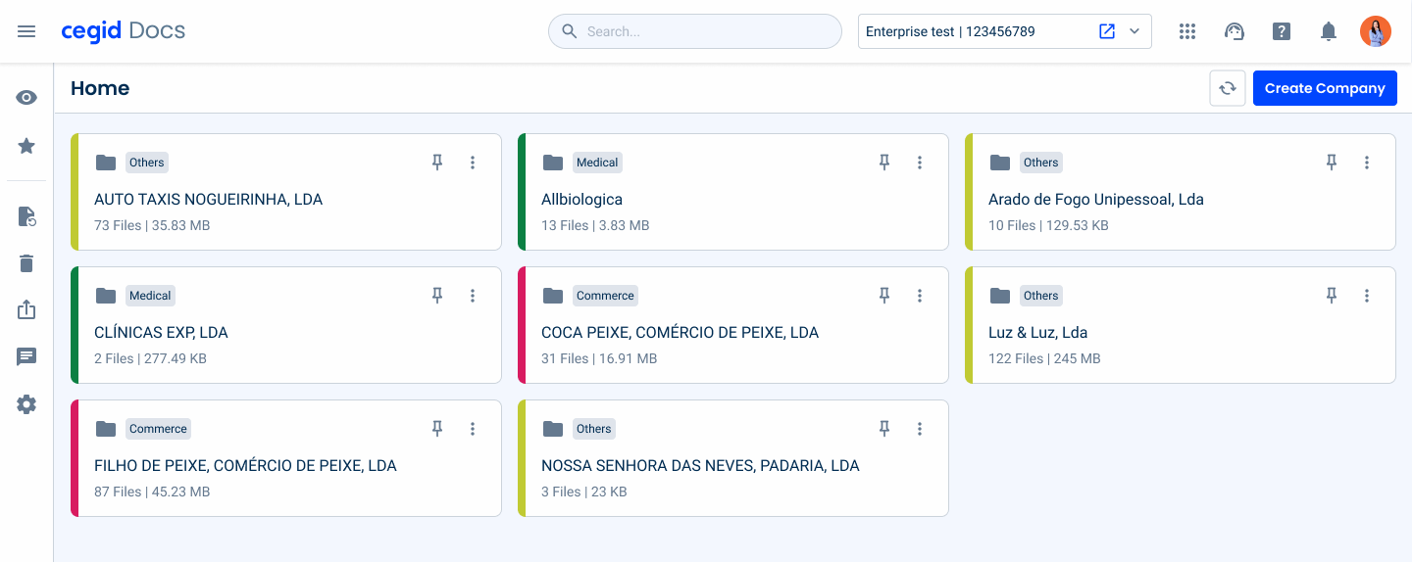Pin the AUTO TAXIS NOGUEIRINHA, LDA company

coord(437,163)
